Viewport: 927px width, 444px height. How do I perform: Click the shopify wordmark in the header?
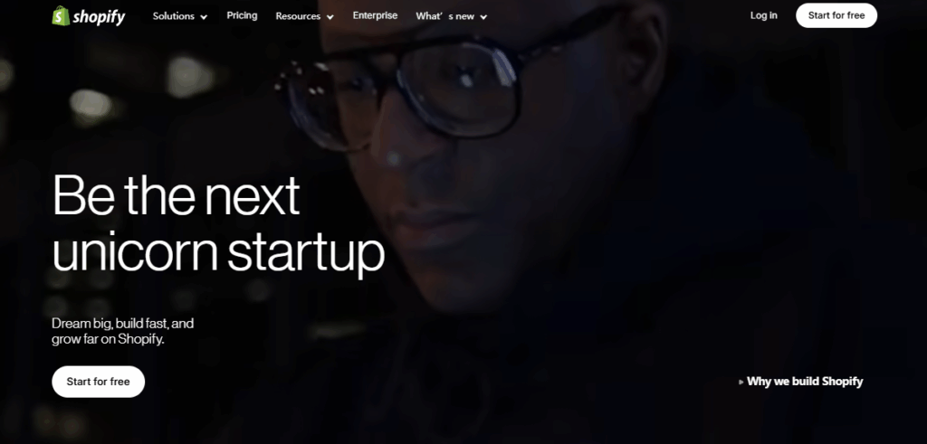click(99, 17)
